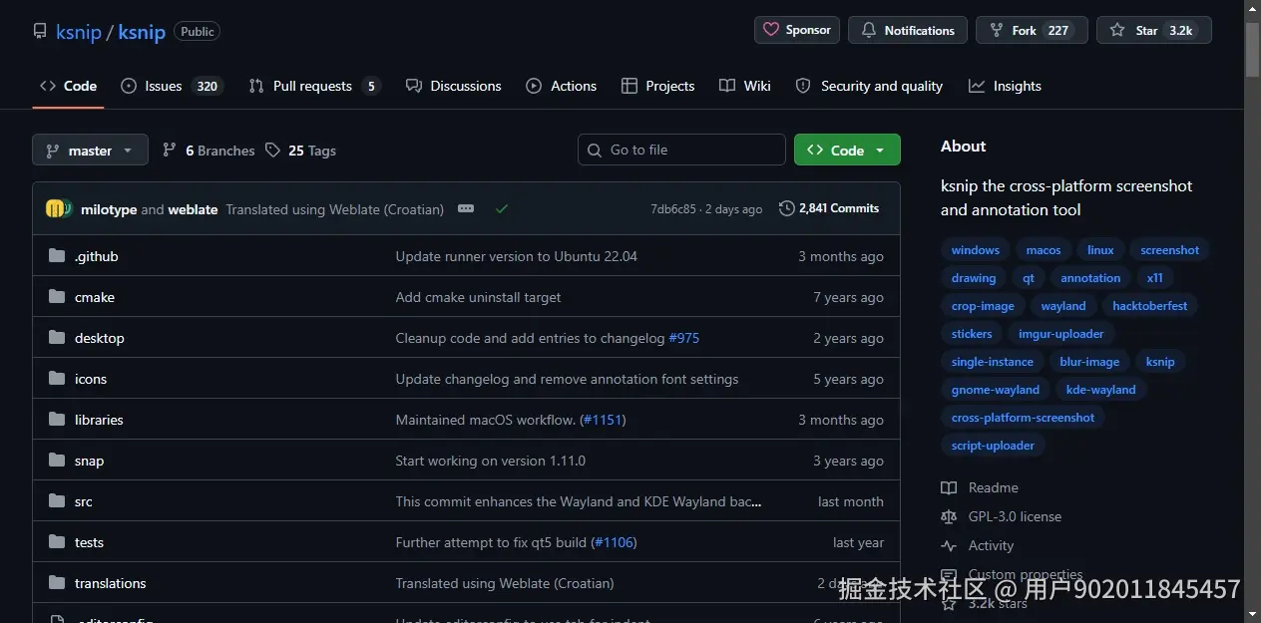This screenshot has width=1261, height=623.
Task: Open the Insights tab
Action: [x=1005, y=86]
